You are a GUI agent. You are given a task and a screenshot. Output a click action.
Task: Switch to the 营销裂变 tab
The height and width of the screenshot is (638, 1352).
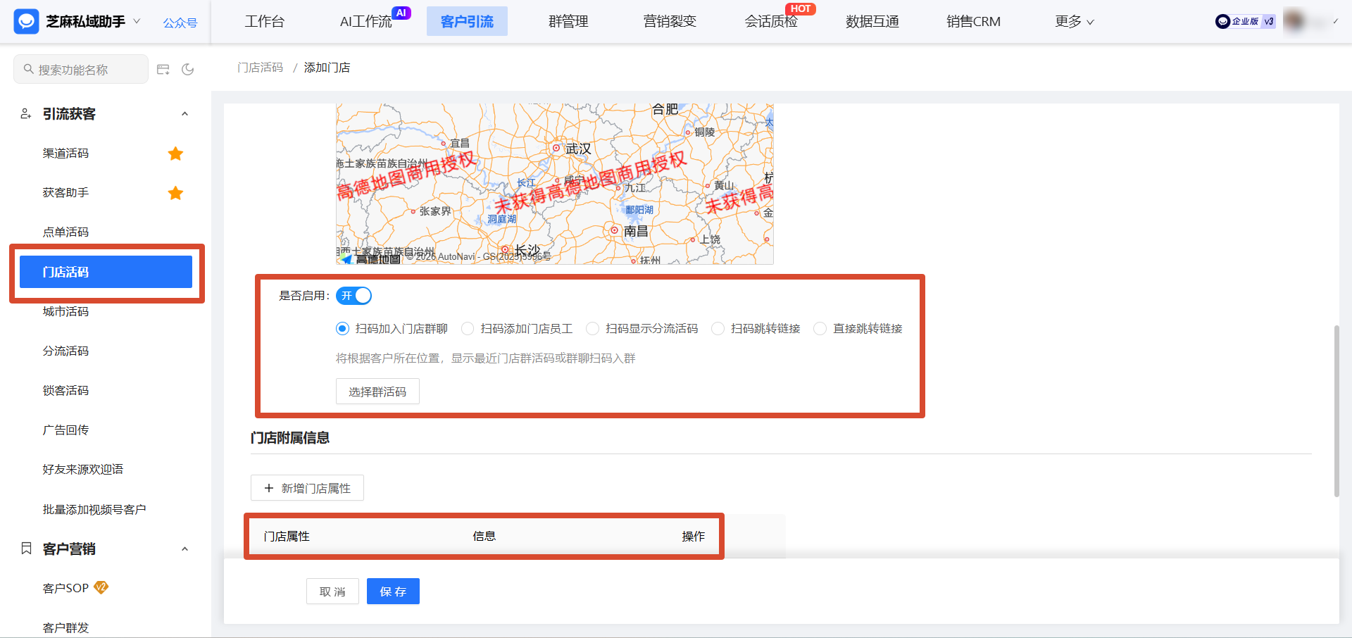670,21
